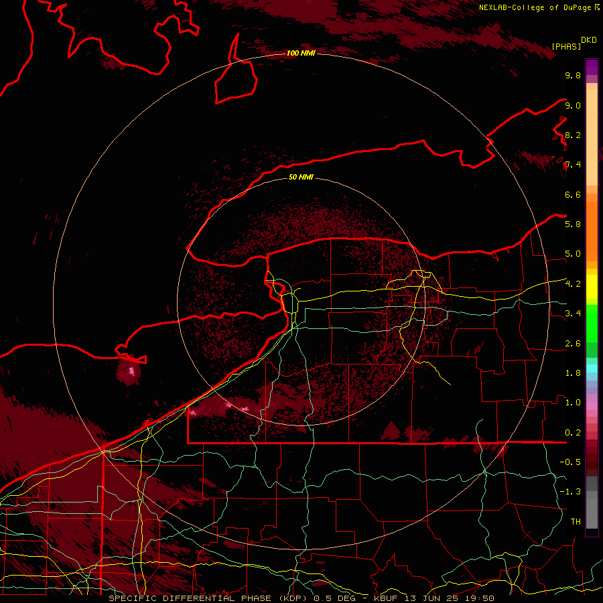Click the pink echo cell near the lake shore peninsula

click(131, 371)
